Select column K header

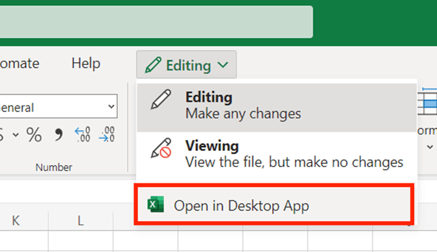(16, 221)
